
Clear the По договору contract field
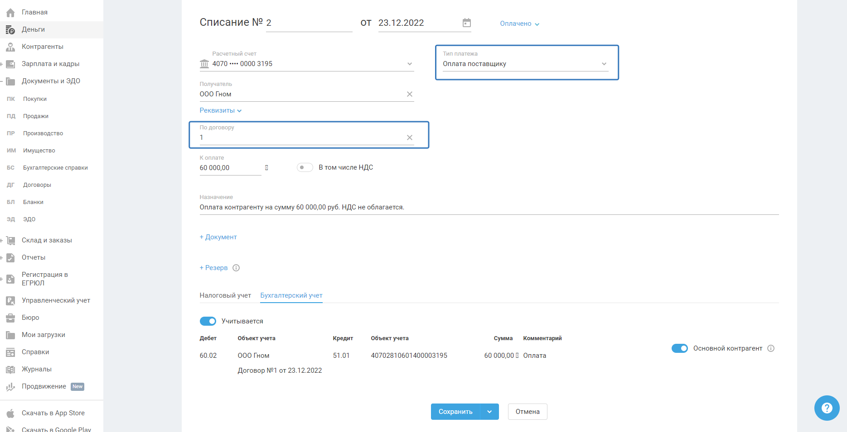(409, 138)
